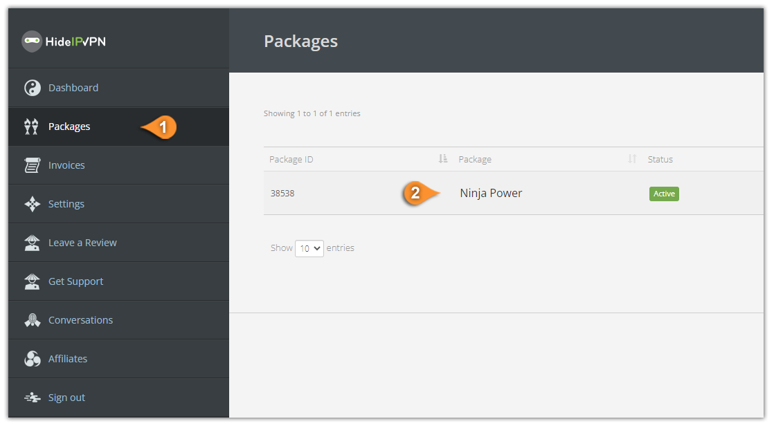774x428 pixels.
Task: Switch to the Invoices section
Action: coord(66,165)
